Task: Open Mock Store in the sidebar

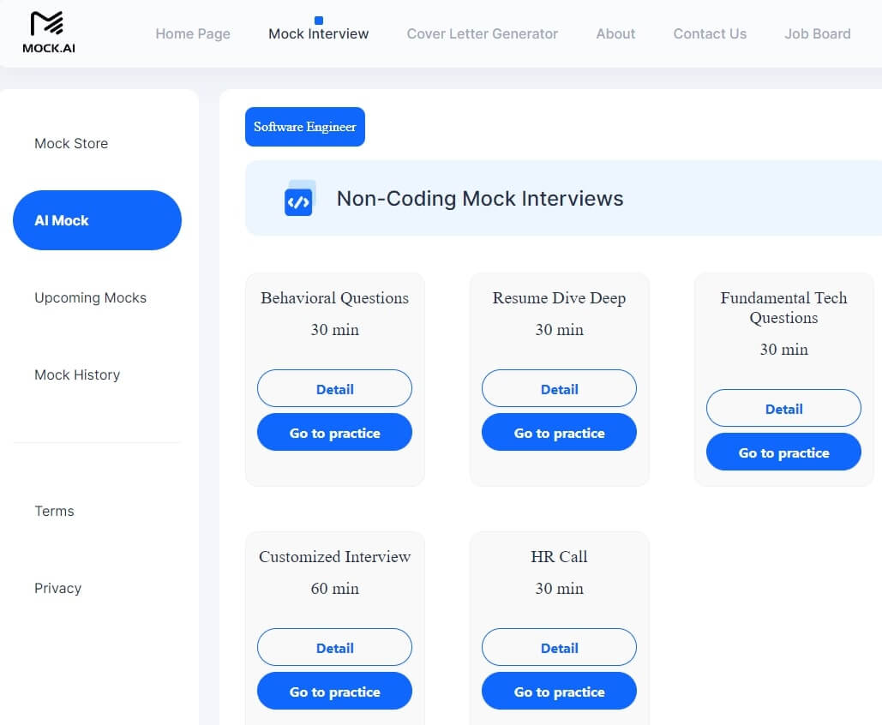Action: pos(71,144)
